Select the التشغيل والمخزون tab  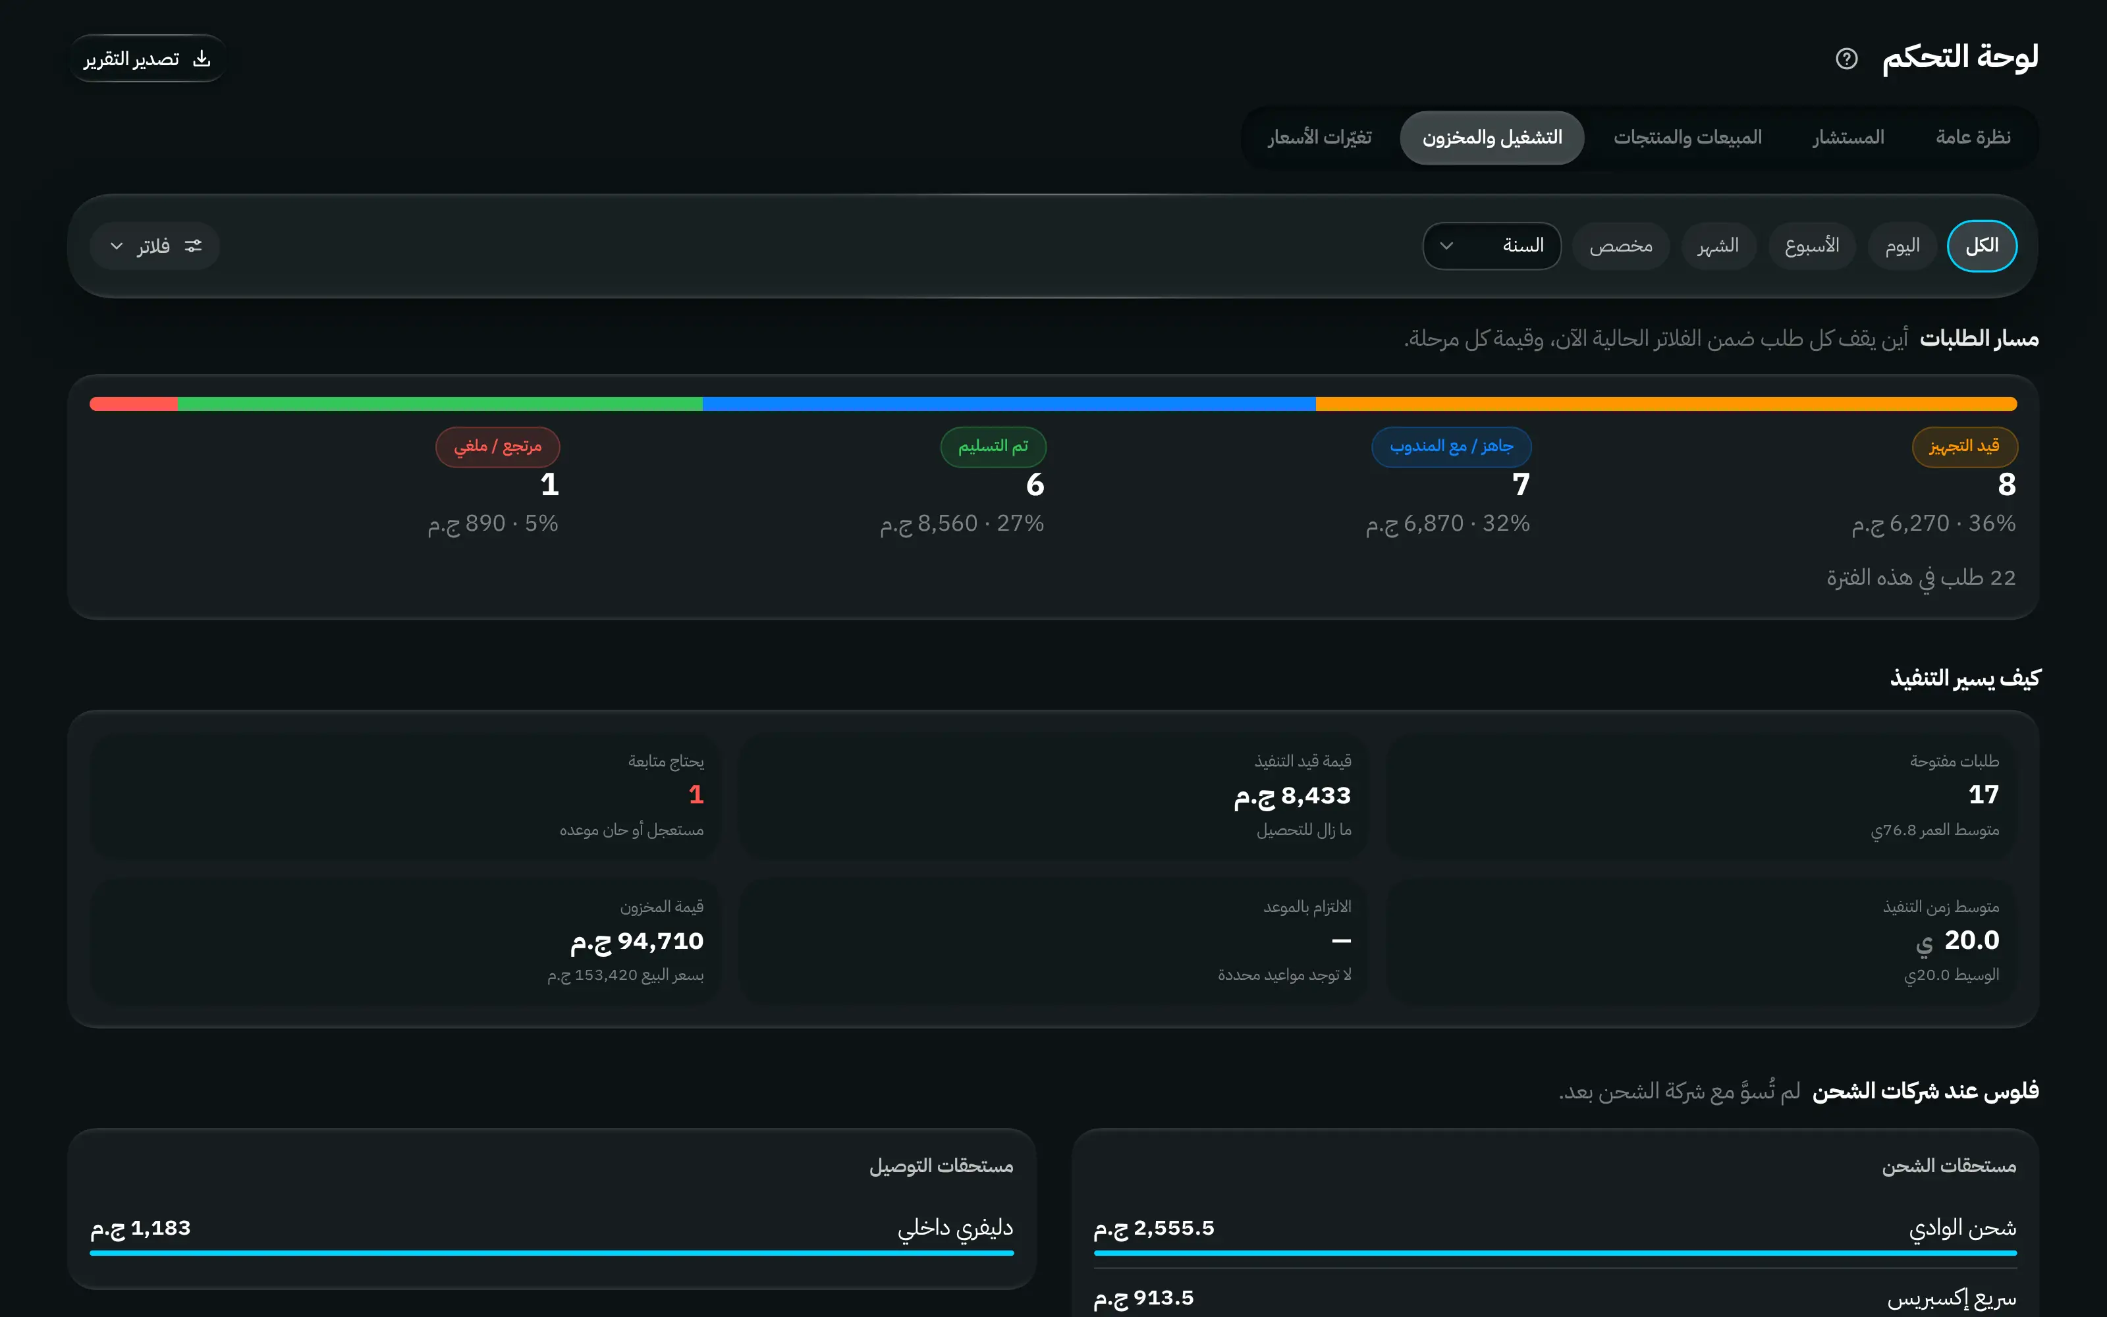[1491, 138]
